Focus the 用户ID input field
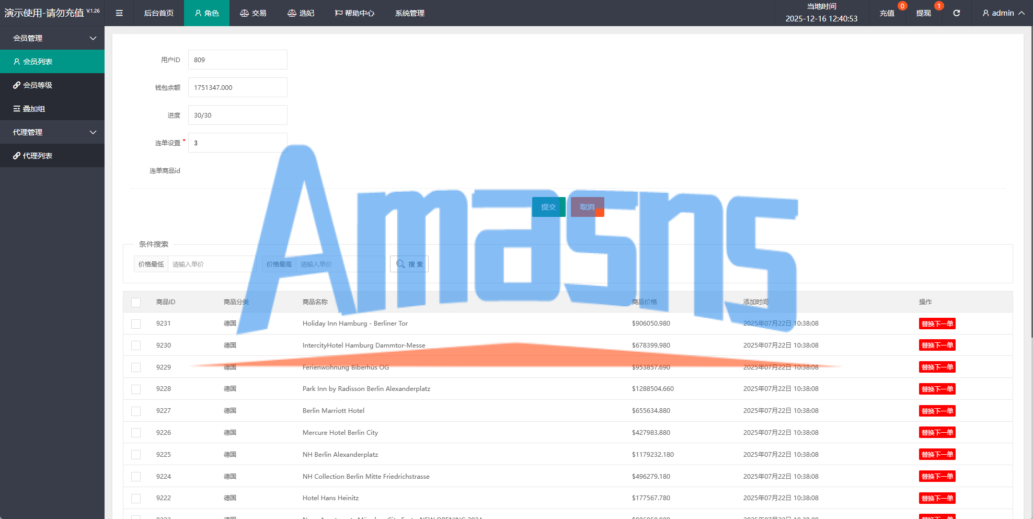This screenshot has width=1033, height=519. click(238, 60)
